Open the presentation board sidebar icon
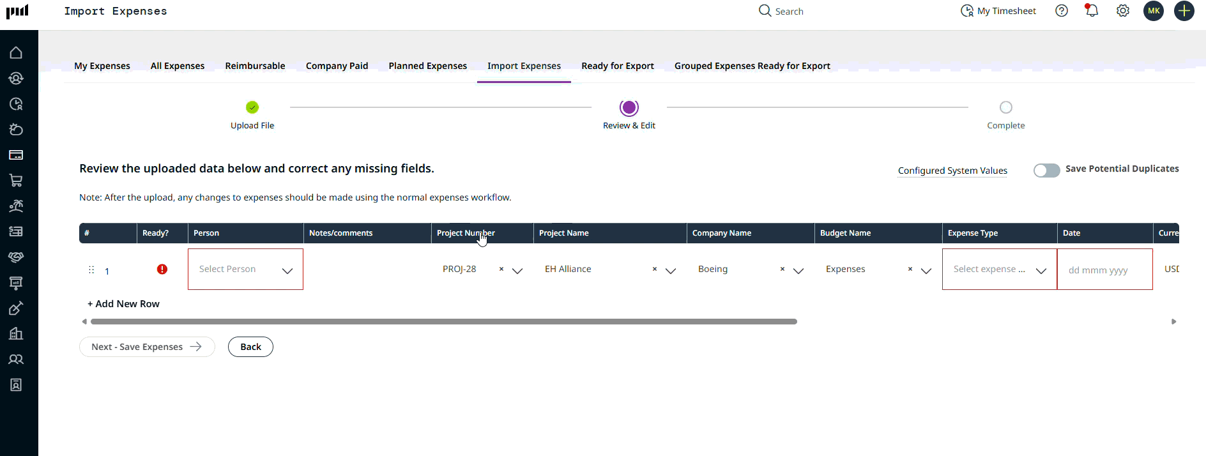1206x456 pixels. pos(16,283)
